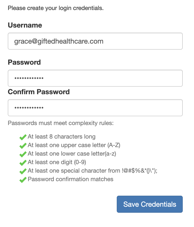Click the 'Passwords must meet complexity rules' text

tap(61, 124)
